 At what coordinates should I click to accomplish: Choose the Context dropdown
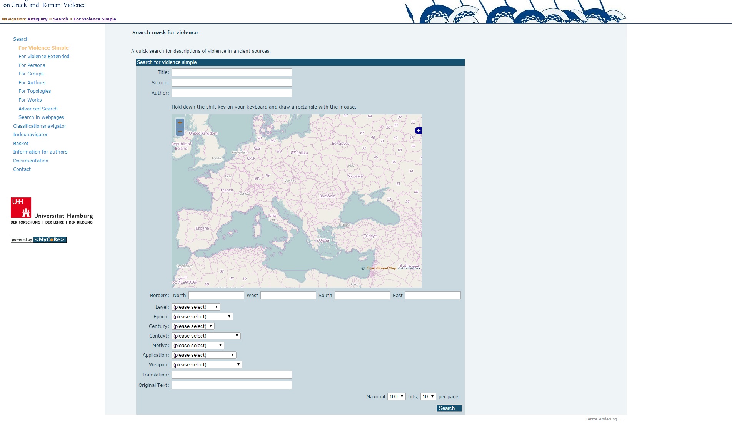click(206, 336)
